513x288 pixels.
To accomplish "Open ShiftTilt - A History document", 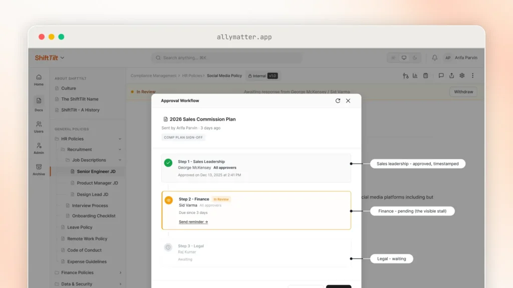I will coord(80,109).
